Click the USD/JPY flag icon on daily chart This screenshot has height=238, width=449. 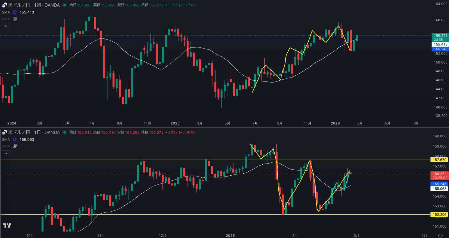click(4, 132)
